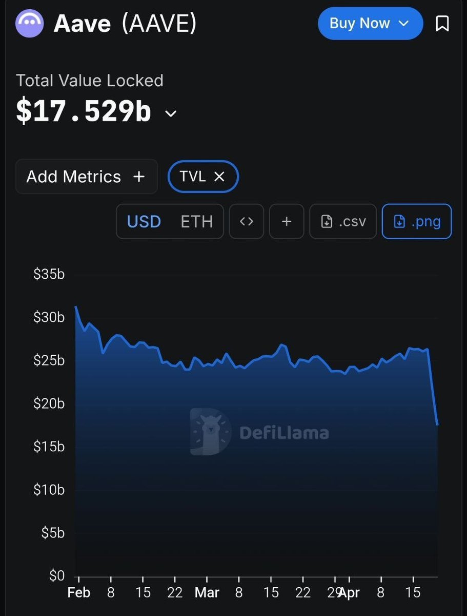Bookmark the Aave protocol page
The height and width of the screenshot is (616, 467).
point(442,24)
